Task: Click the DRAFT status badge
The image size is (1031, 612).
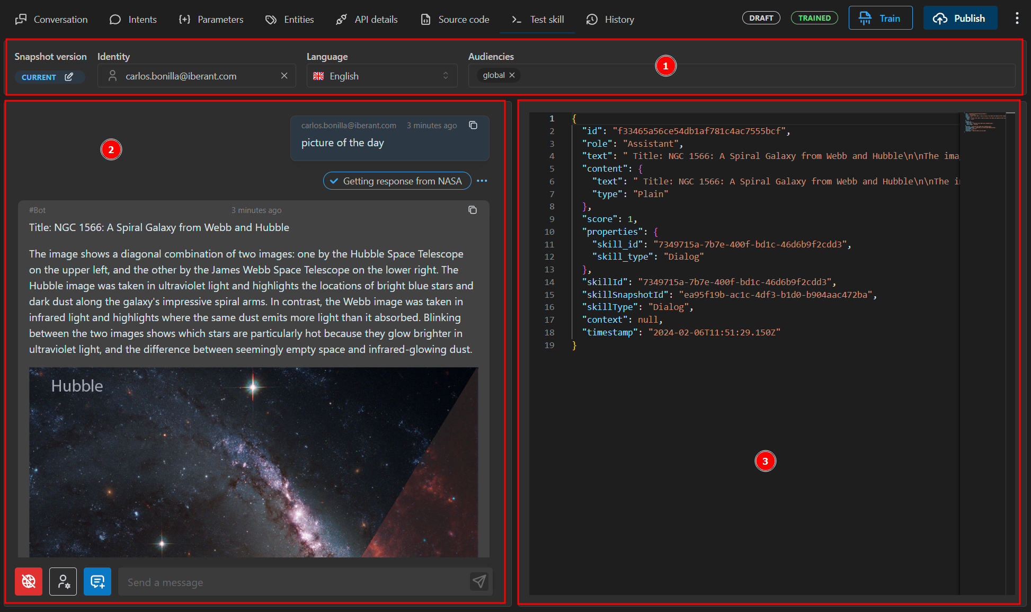Action: [761, 18]
